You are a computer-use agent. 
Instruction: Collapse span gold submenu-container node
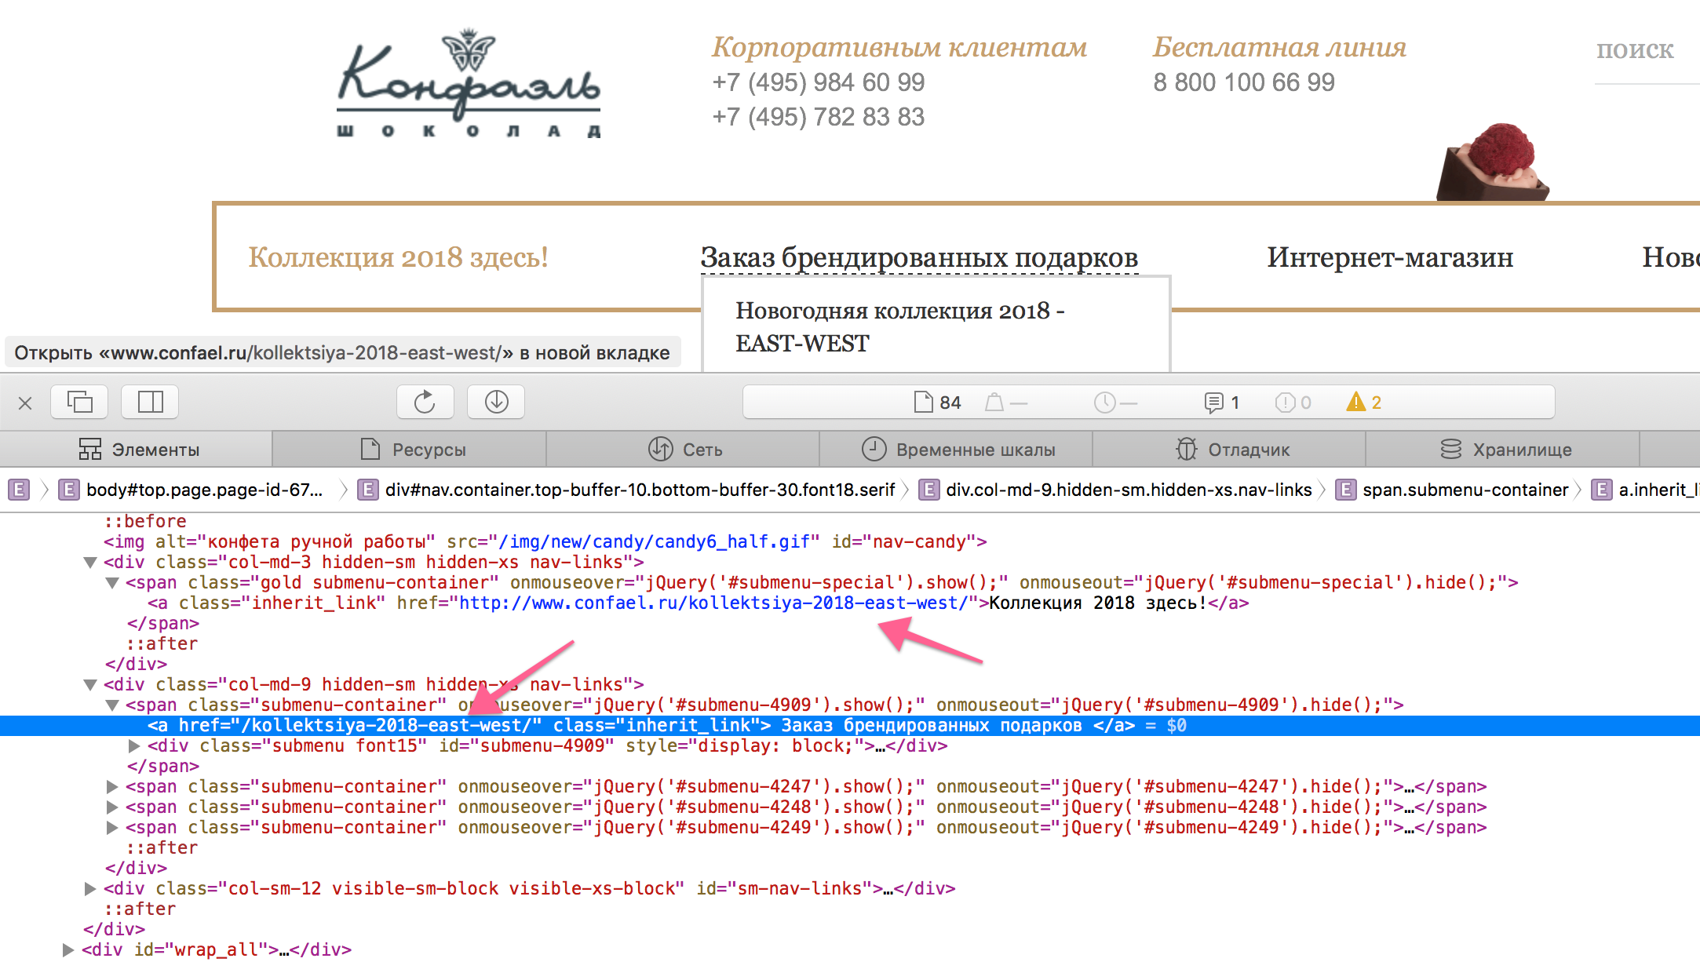[112, 583]
